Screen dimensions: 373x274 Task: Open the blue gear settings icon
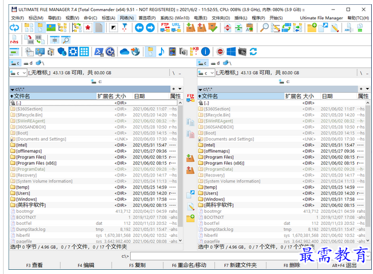pos(73,52)
